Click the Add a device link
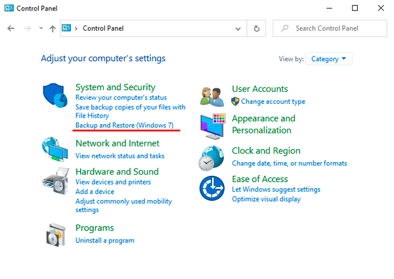The image size is (394, 279). click(95, 192)
